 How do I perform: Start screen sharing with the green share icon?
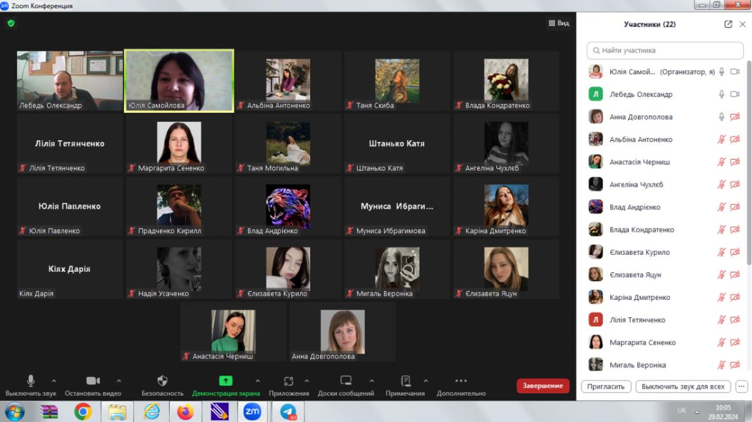pos(226,381)
